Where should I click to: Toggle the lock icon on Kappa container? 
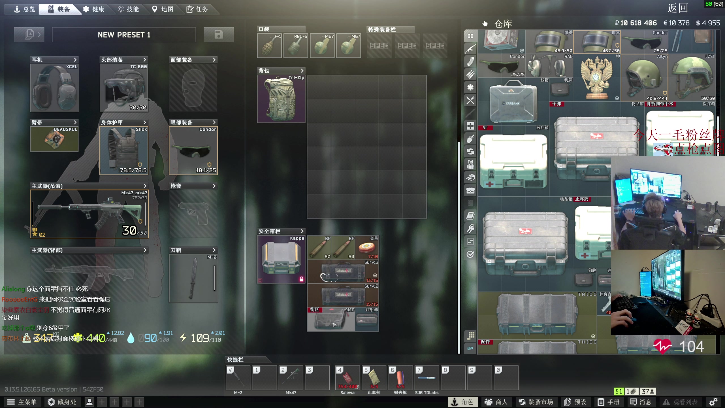pos(301,279)
